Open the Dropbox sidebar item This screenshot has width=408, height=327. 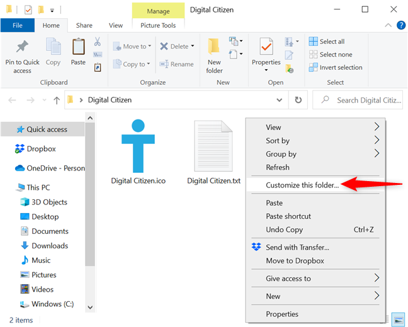41,148
